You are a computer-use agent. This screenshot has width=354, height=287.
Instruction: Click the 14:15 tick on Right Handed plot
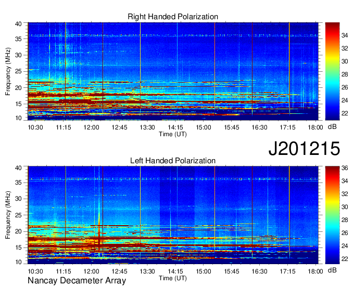tap(175, 127)
